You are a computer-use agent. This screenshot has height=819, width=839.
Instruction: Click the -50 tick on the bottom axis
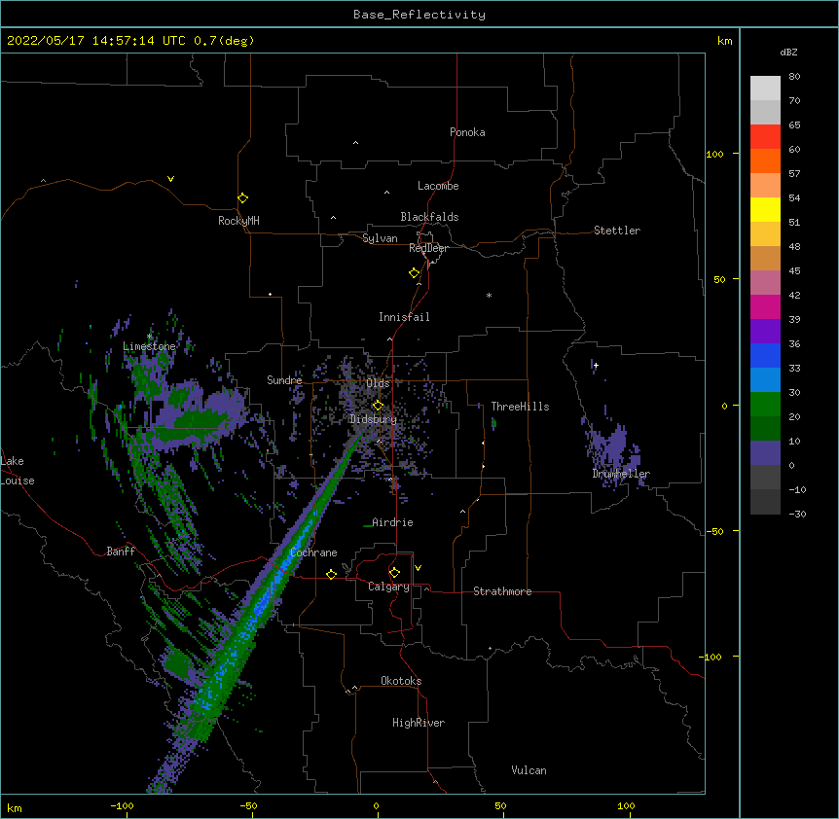[x=248, y=806]
